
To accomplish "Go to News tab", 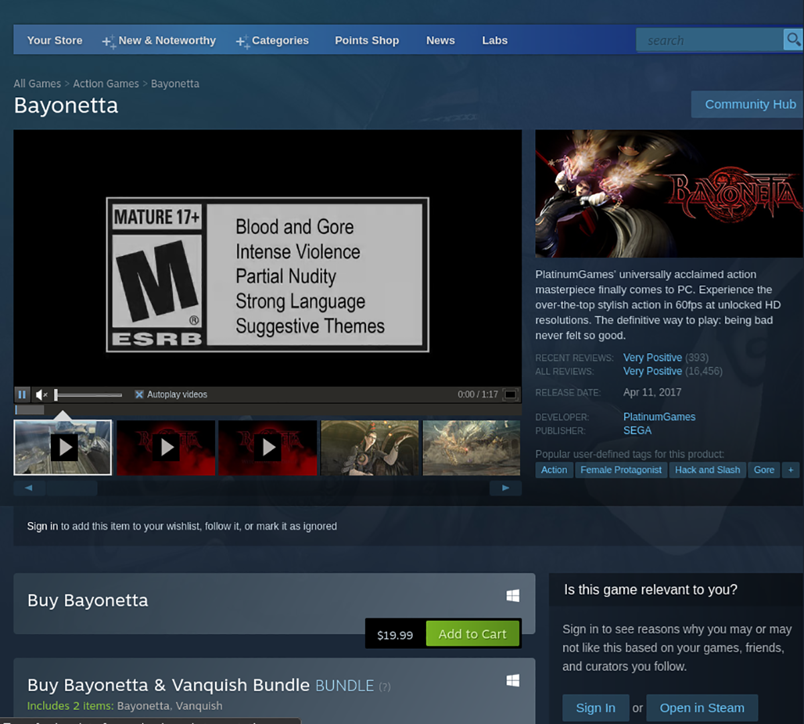I will (440, 40).
